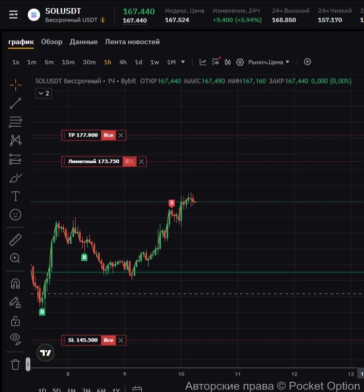Image resolution: width=364 pixels, height=392 pixels.
Task: Select the text annotation tool
Action: tap(15, 196)
